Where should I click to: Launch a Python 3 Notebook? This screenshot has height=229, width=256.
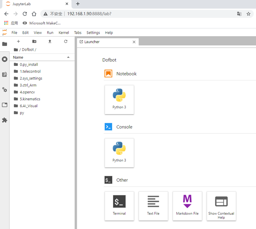pos(119,99)
